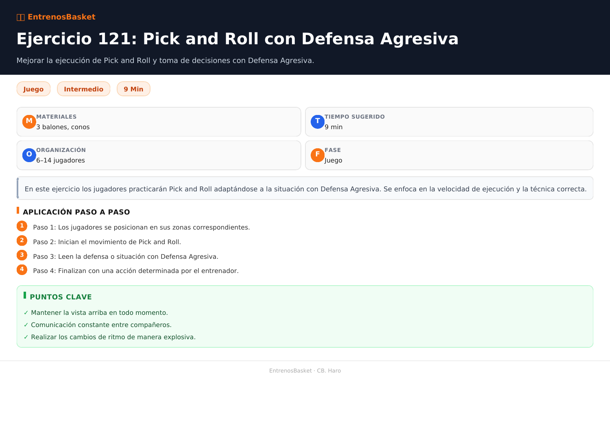Click the blue T Tiempo Sugerido icon

tap(318, 121)
